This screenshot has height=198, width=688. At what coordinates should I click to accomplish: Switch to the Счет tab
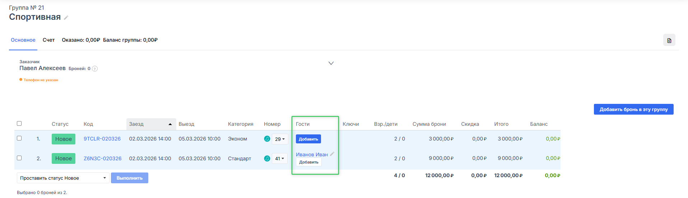pyautogui.click(x=48, y=40)
